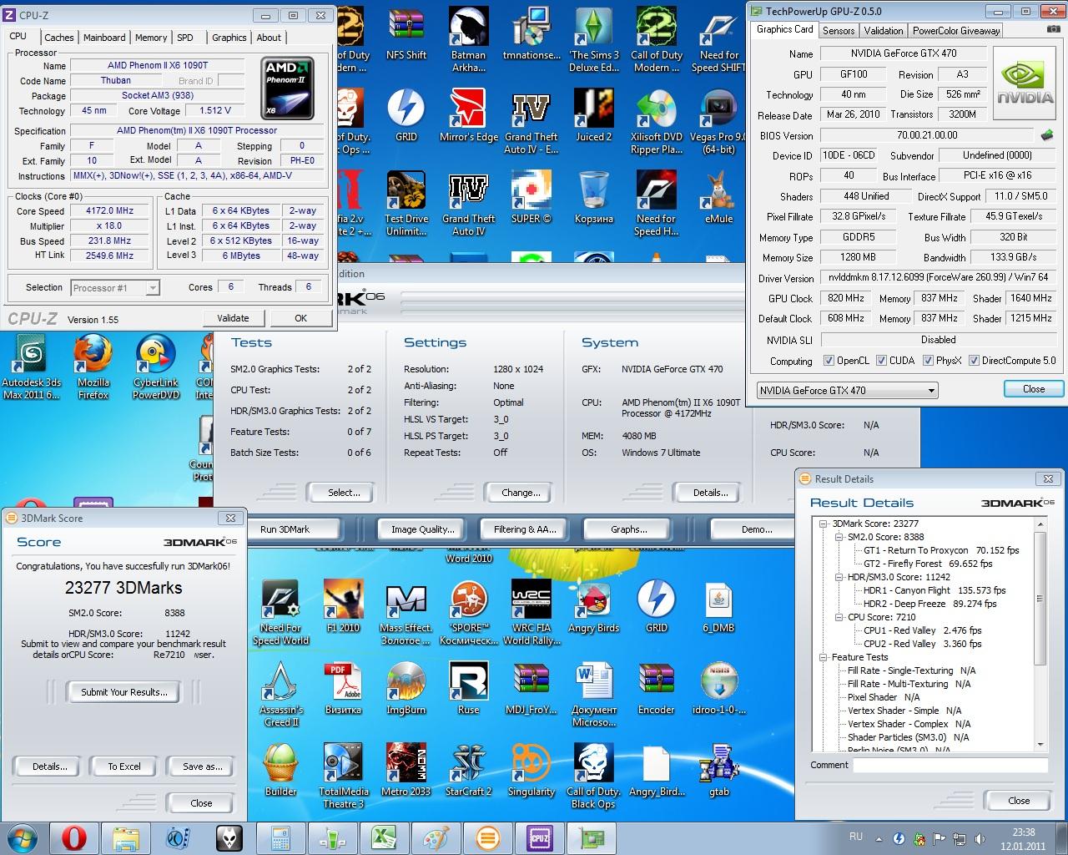
Task: Open CyberLink PowerDVD shortcut
Action: tap(156, 366)
